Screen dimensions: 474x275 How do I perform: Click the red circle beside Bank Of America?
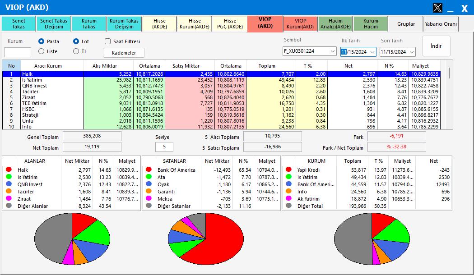pyautogui.click(x=149, y=170)
